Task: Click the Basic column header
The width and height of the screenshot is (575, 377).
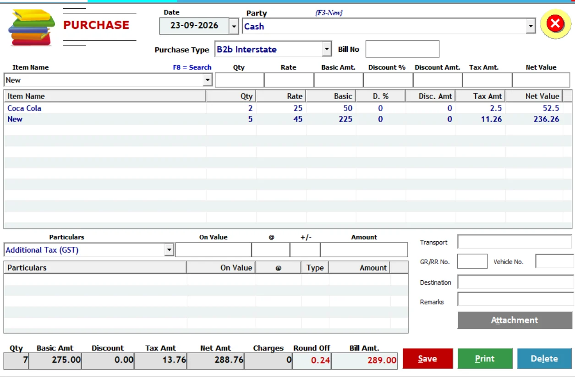Action: [330, 96]
